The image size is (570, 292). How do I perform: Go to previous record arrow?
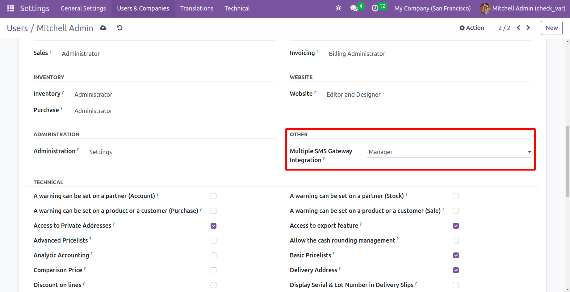click(x=519, y=28)
